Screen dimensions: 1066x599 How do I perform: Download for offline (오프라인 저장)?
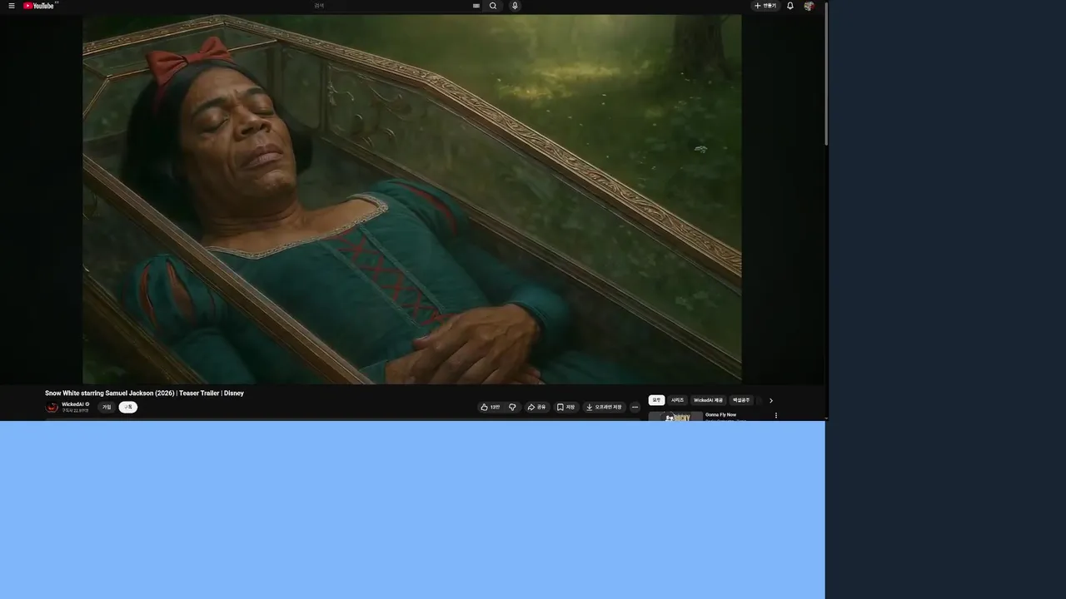604,408
